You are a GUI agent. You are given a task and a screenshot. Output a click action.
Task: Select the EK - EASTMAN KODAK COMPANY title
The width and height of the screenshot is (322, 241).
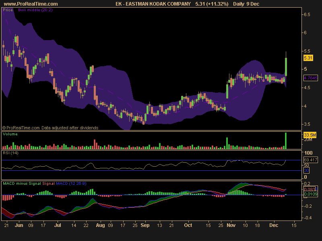click(153, 4)
